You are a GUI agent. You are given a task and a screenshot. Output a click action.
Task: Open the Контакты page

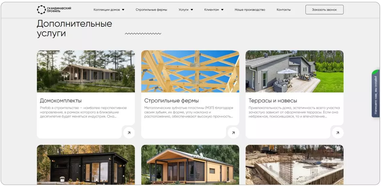(x=284, y=10)
